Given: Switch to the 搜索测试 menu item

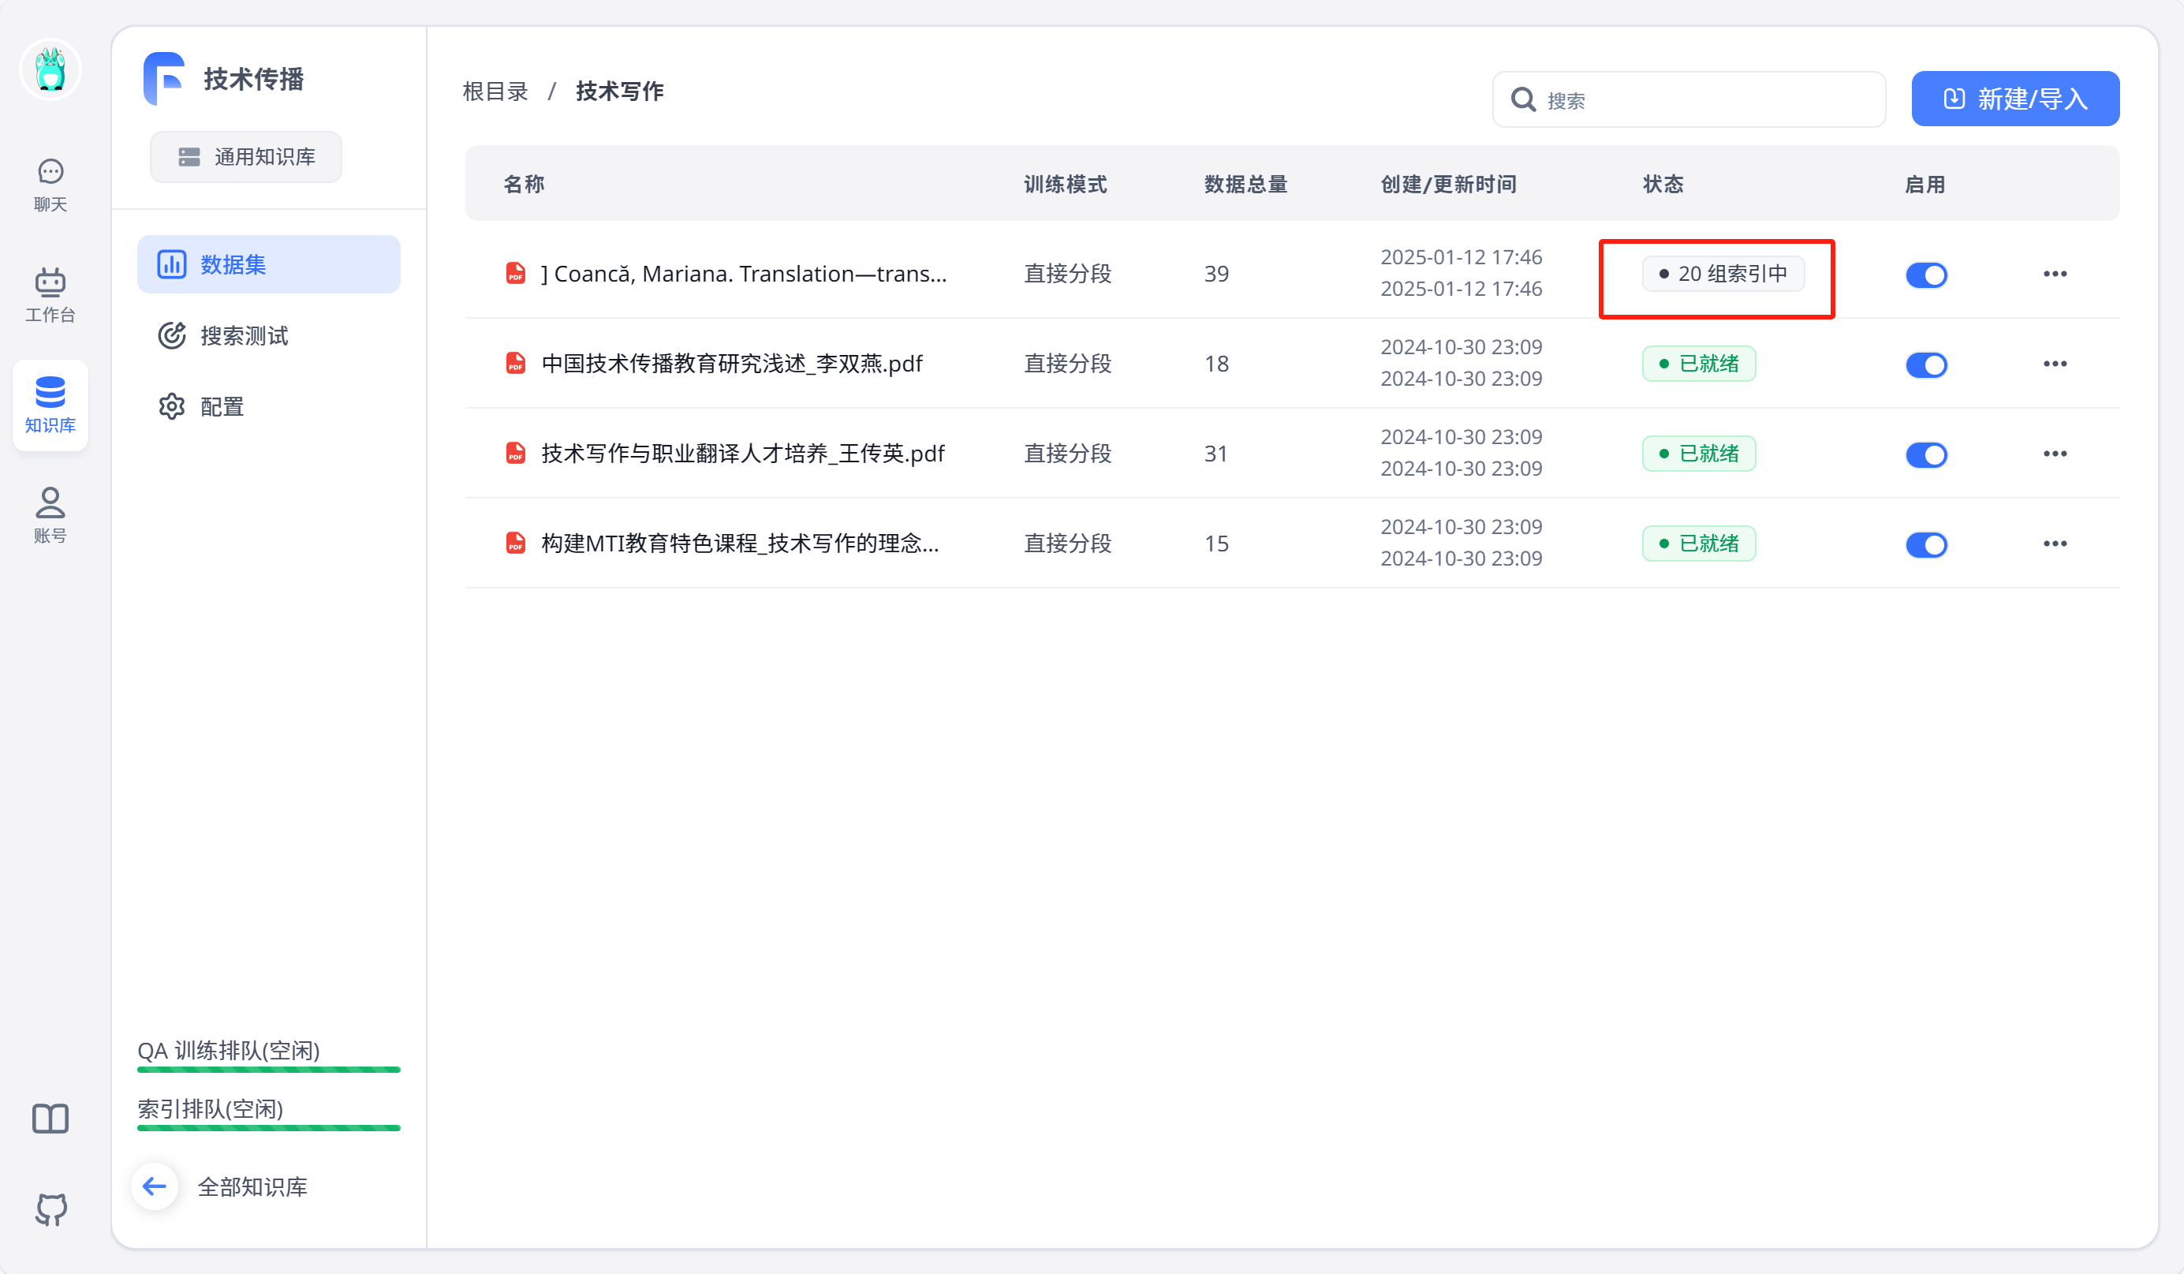Looking at the screenshot, I should (244, 335).
